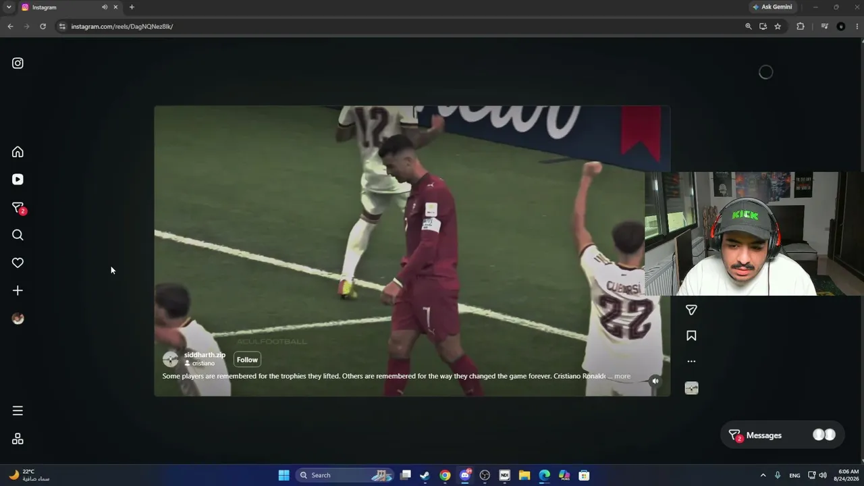Reload the Instagram page
Viewport: 864px width, 486px height.
[x=43, y=26]
